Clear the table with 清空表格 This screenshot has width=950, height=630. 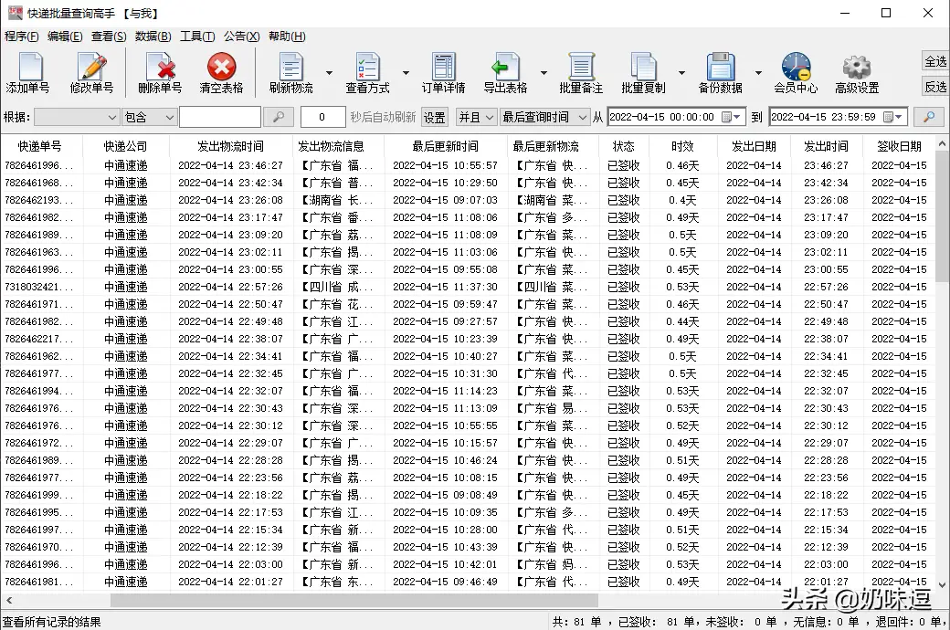pyautogui.click(x=221, y=73)
